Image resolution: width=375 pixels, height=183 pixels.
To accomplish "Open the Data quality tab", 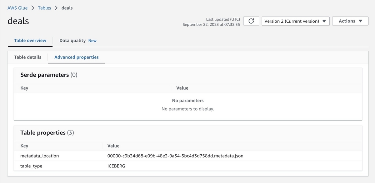I will [x=72, y=40].
